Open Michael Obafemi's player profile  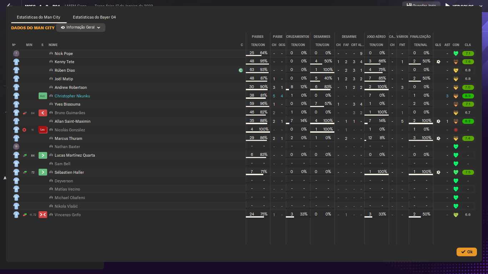pyautogui.click(x=70, y=198)
